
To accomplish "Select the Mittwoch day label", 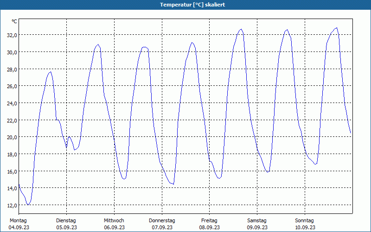I will click(114, 220).
